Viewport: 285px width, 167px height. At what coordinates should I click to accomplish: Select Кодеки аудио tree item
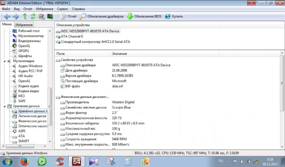28,86
